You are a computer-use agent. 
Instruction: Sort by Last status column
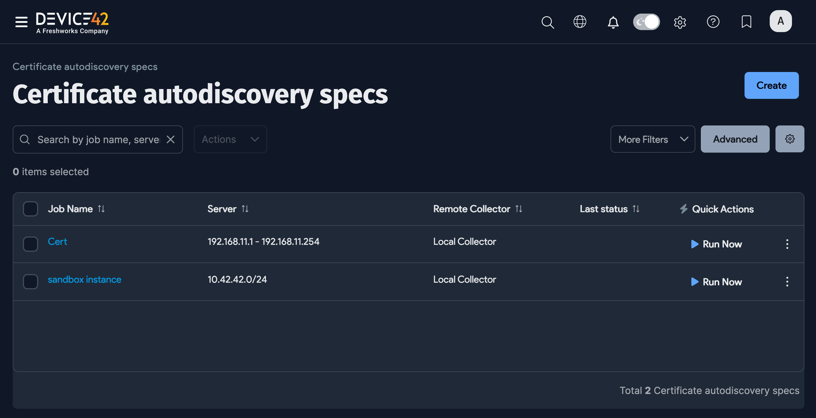(x=636, y=209)
